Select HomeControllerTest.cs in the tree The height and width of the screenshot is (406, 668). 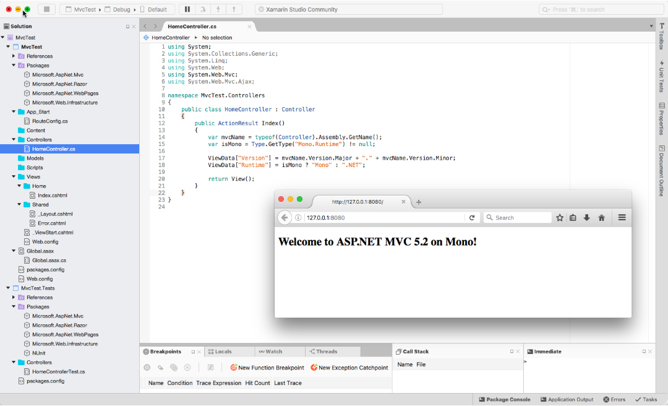coord(58,372)
